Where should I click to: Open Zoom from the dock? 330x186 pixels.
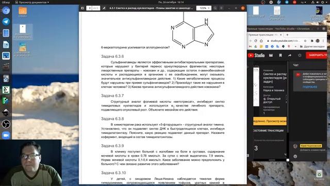click(6, 135)
